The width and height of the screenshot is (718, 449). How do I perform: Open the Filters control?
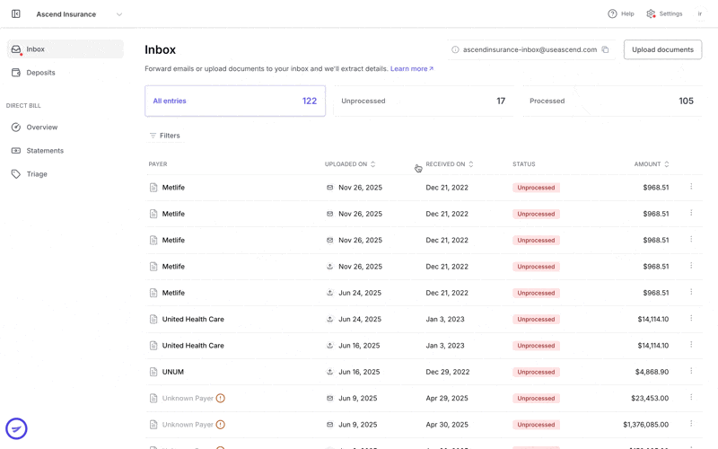pos(165,136)
